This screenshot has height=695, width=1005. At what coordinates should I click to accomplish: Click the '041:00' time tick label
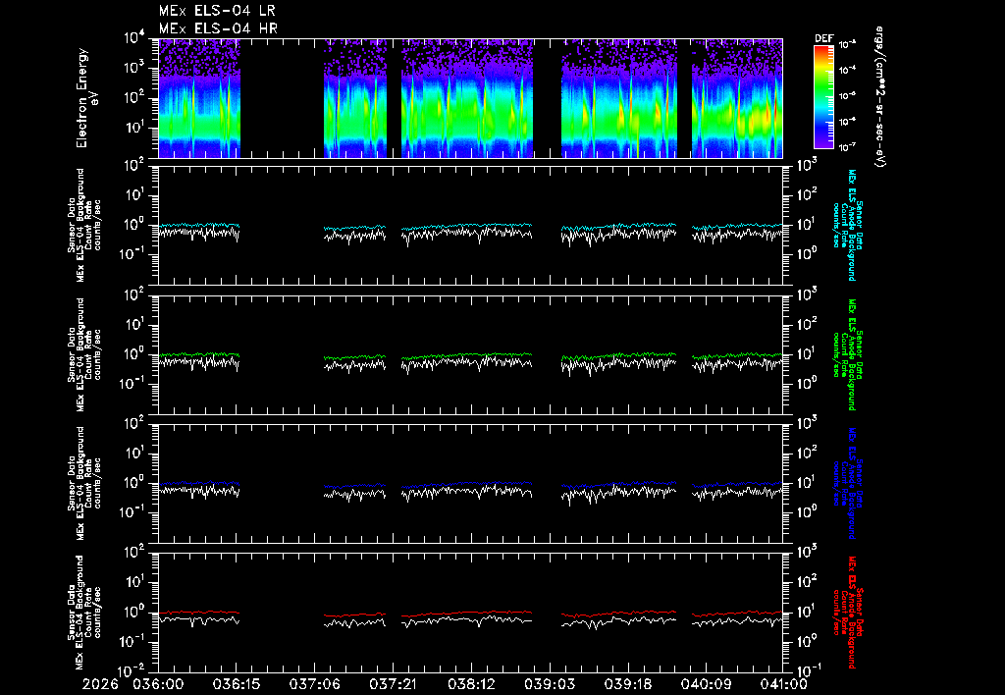[x=782, y=685]
